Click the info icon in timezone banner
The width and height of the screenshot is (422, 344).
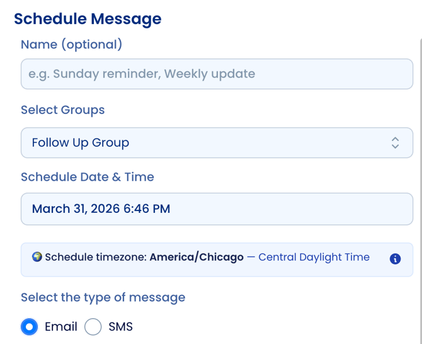click(x=395, y=258)
